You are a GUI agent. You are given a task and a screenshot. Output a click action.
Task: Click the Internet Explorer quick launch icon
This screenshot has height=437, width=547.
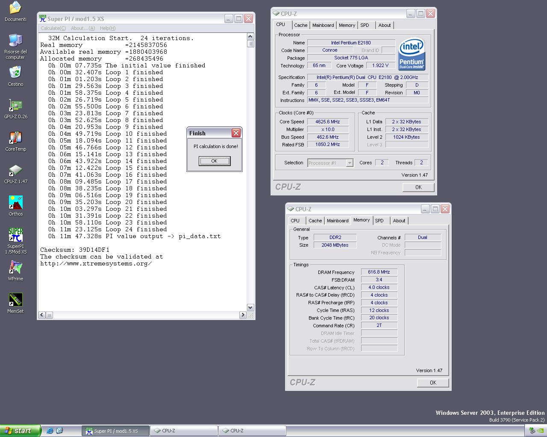(50, 431)
